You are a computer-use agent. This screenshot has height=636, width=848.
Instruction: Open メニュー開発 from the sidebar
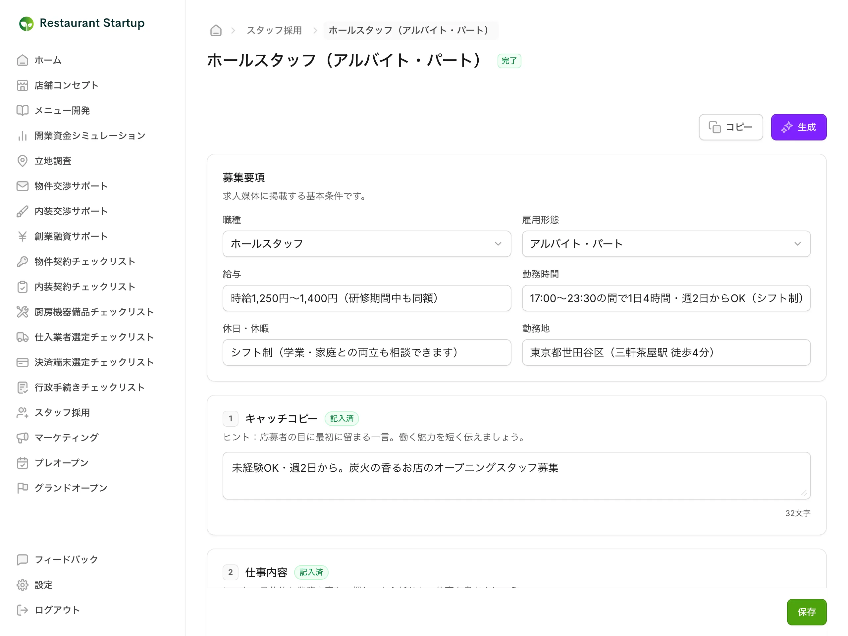62,110
